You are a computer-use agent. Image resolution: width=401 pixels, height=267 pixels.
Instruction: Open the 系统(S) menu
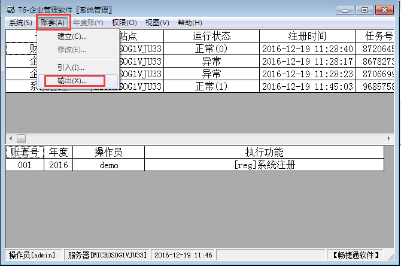[x=20, y=23]
